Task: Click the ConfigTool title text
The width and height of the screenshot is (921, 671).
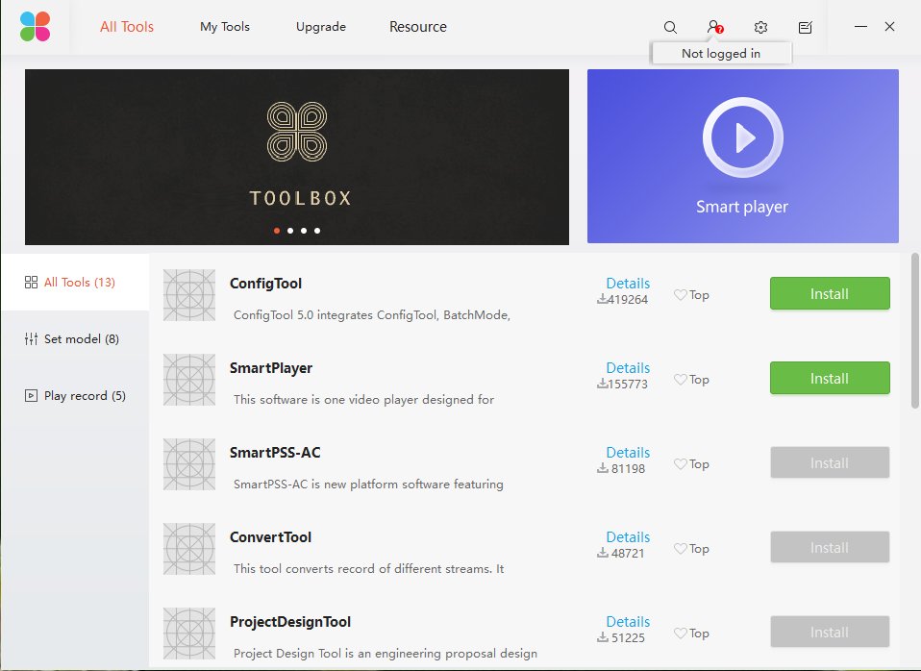Action: pyautogui.click(x=265, y=284)
